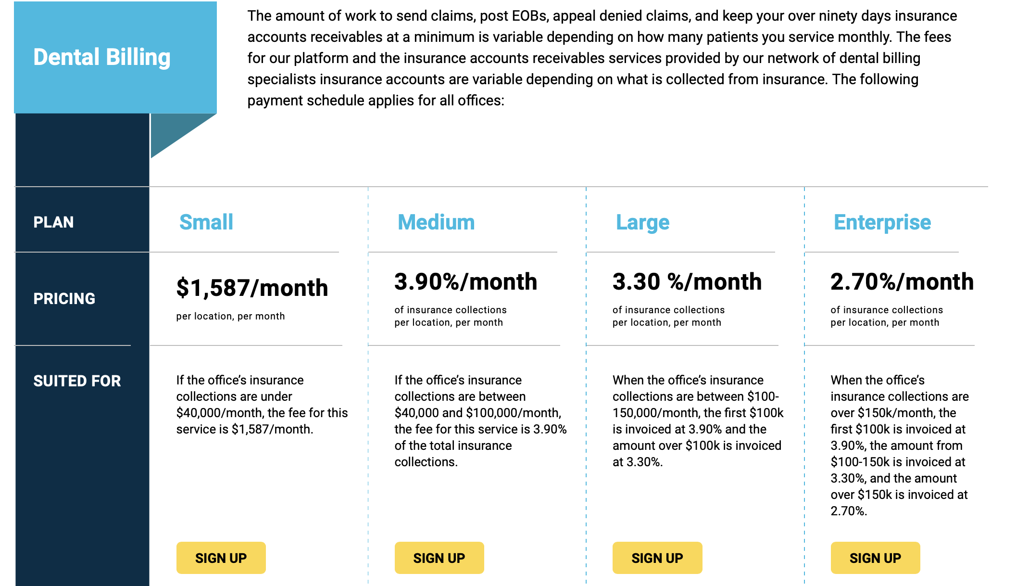The width and height of the screenshot is (1029, 586).
Task: Select the Medium plan heading
Action: tap(436, 222)
